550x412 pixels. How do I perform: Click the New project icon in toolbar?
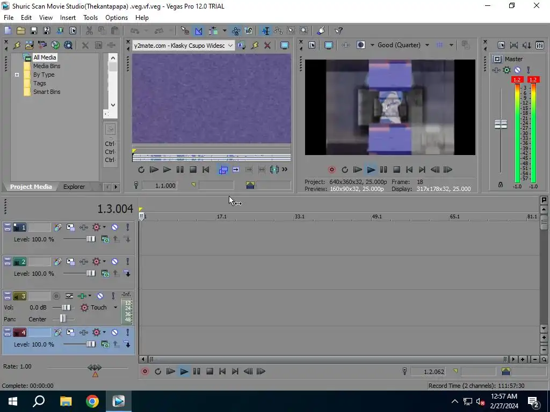point(8,31)
